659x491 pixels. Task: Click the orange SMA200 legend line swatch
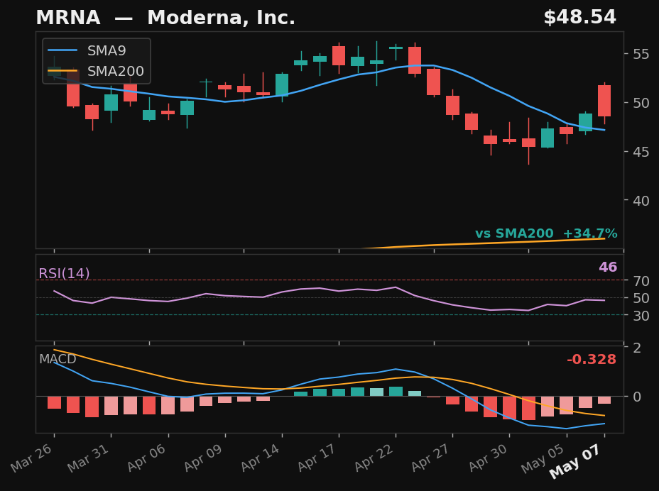click(x=62, y=71)
